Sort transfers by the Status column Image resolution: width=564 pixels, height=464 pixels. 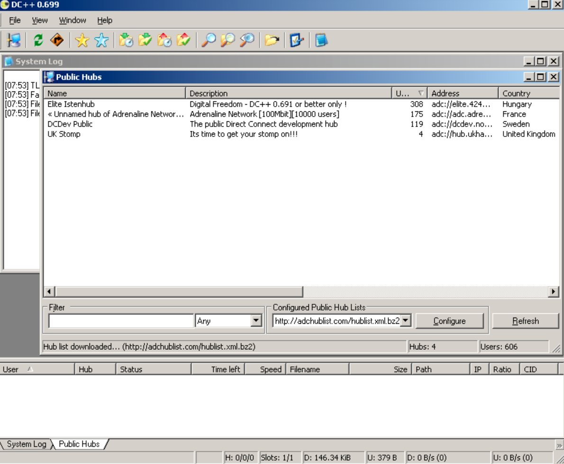pos(154,369)
